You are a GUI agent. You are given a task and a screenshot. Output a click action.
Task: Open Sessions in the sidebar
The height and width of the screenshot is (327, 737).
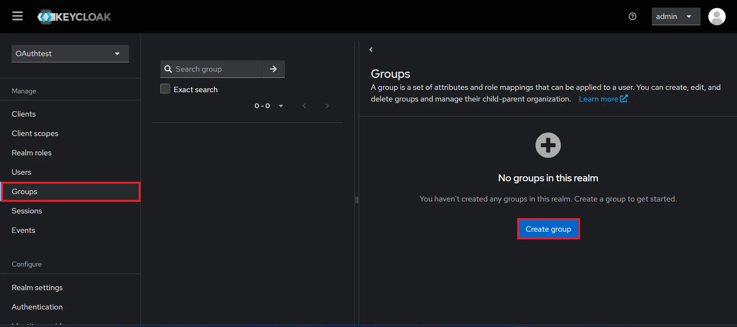(70, 211)
